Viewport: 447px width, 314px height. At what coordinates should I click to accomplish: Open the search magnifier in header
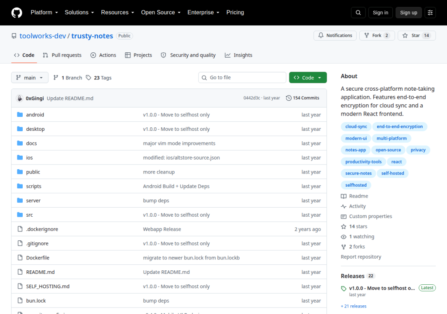[x=358, y=13]
